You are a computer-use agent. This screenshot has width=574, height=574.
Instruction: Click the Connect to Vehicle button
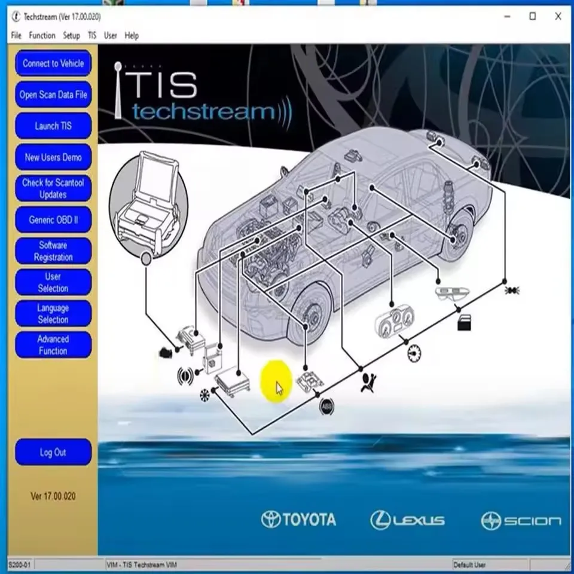[53, 63]
